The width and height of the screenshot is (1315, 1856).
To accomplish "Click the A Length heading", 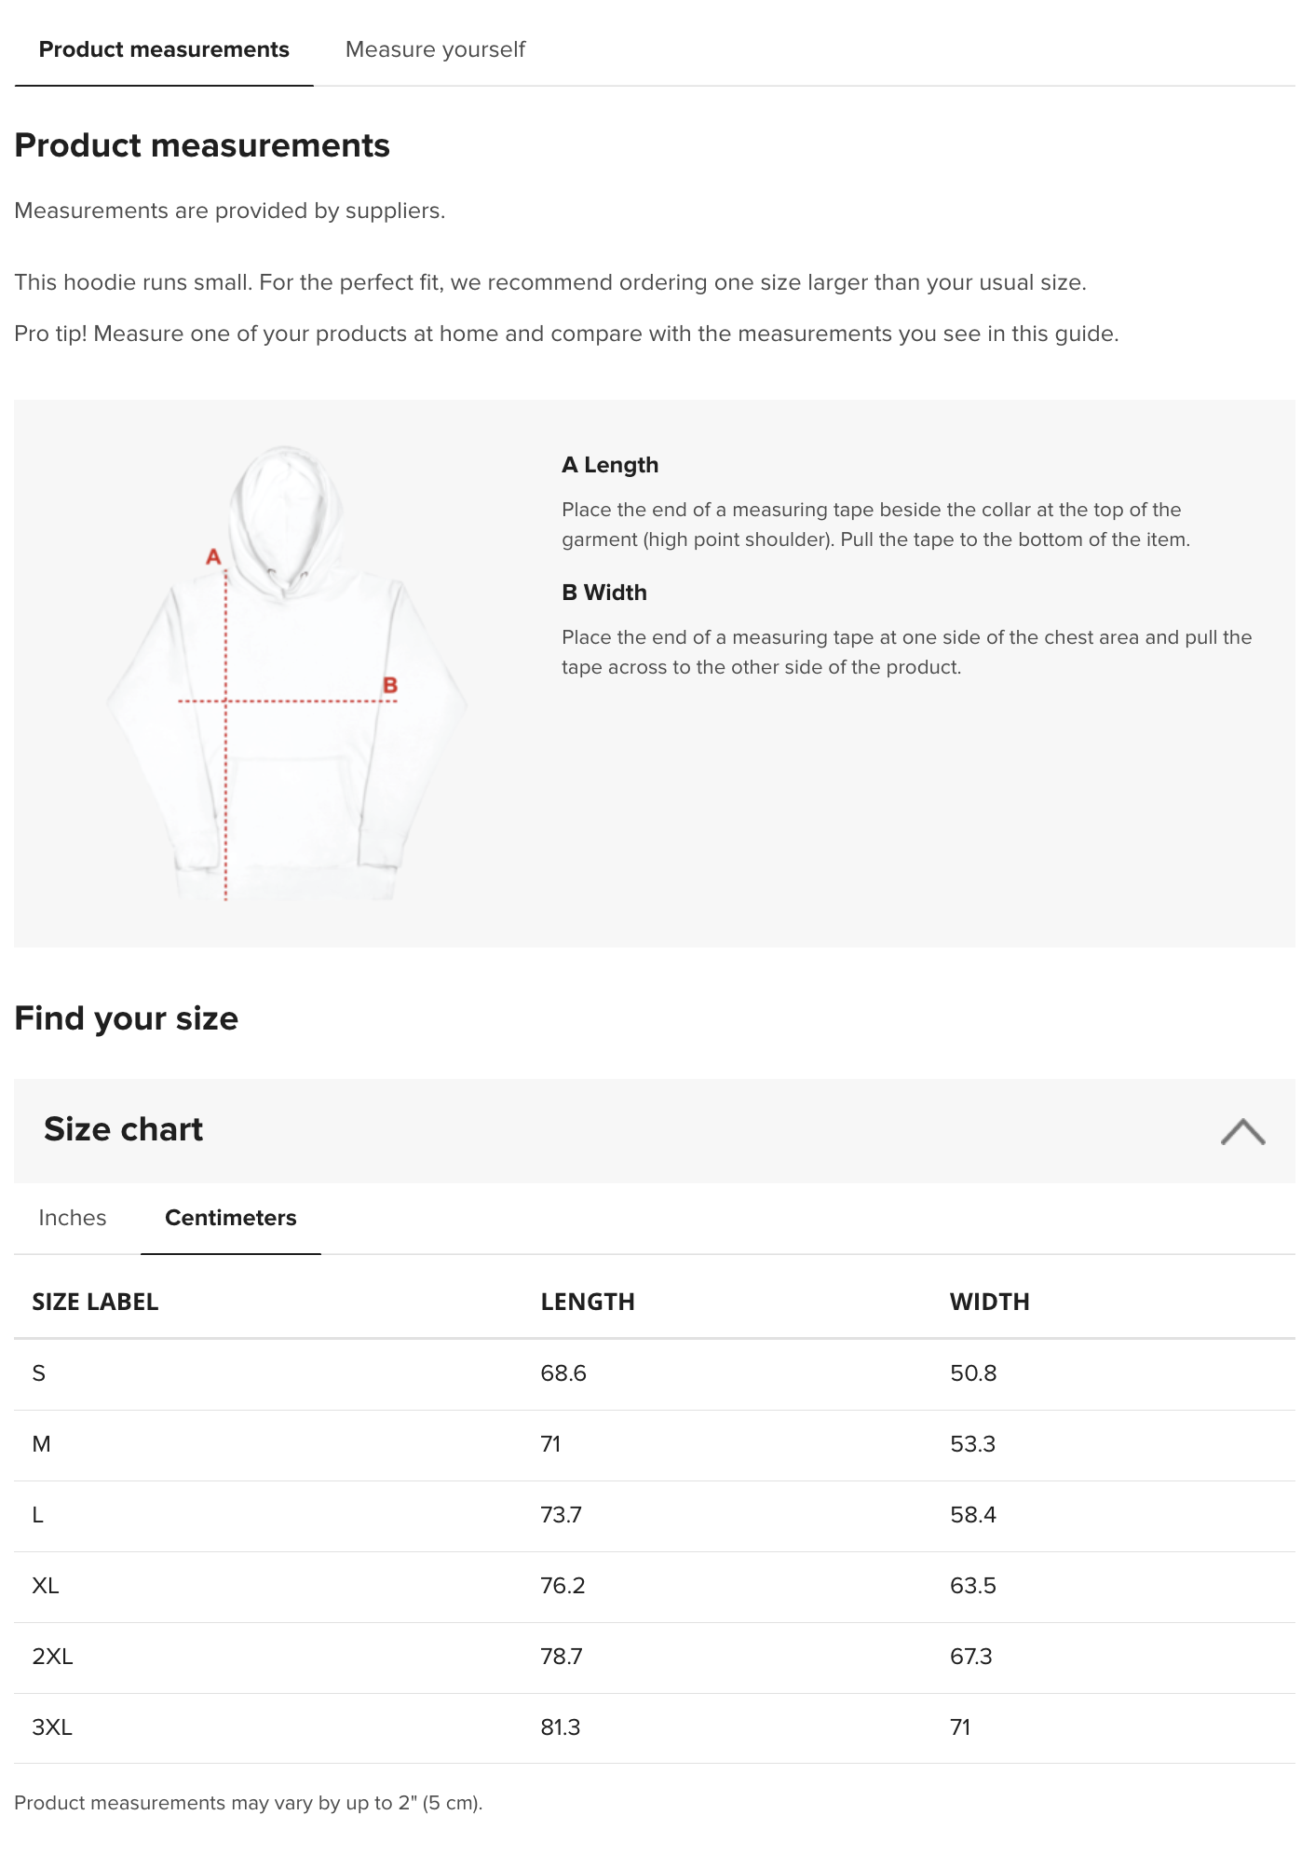I will [610, 465].
